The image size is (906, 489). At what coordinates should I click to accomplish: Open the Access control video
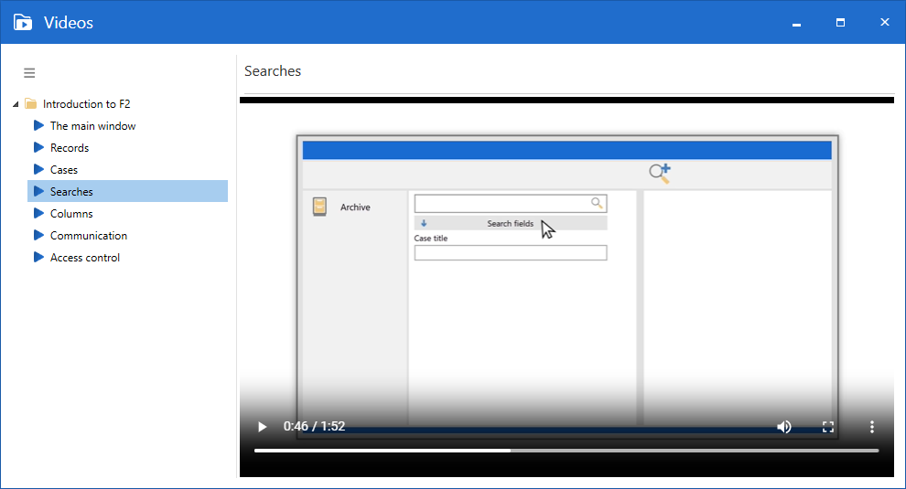click(85, 258)
